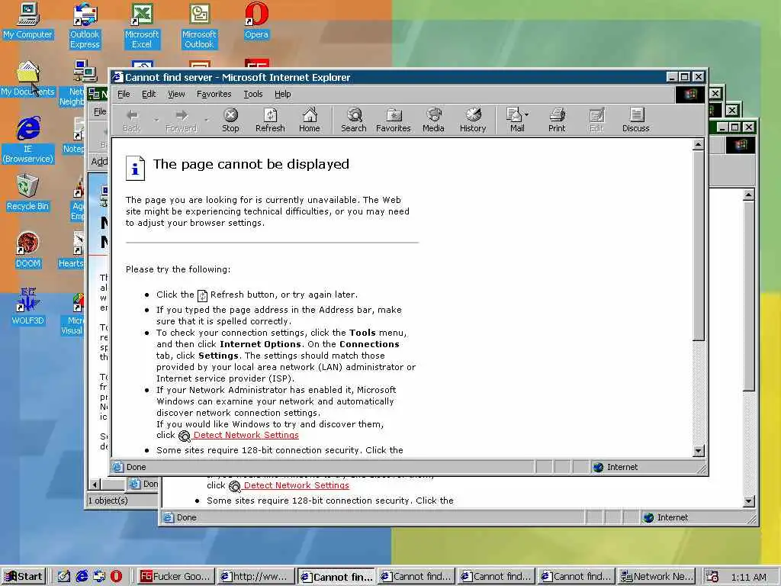Select the Microsoft Excel desktop shortcut
The image size is (781, 586).
tap(142, 26)
